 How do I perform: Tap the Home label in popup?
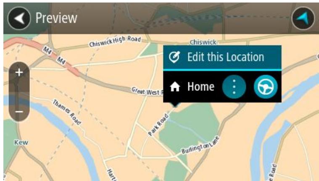click(x=201, y=87)
